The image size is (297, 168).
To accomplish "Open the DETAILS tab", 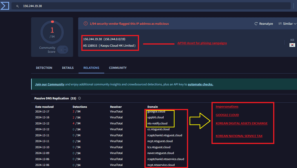I will pyautogui.click(x=68, y=68).
